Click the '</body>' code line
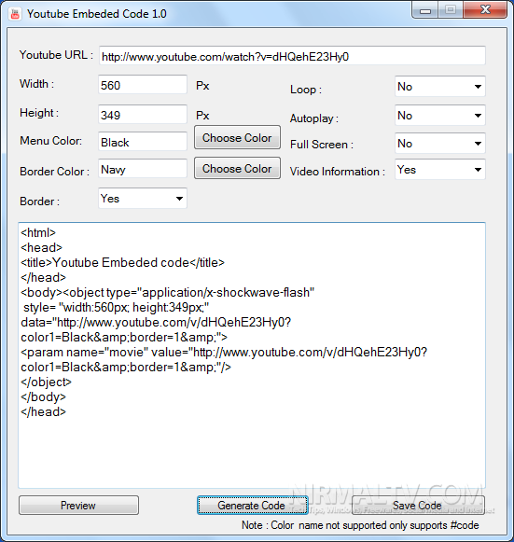This screenshot has width=514, height=542. pyautogui.click(x=43, y=396)
